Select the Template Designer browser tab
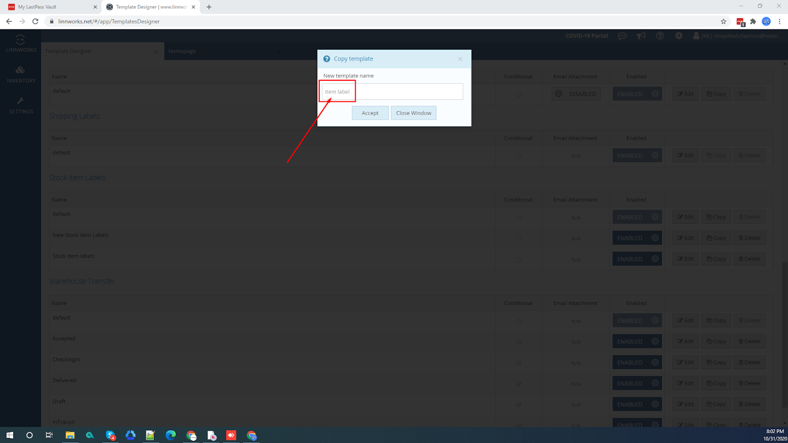 tap(150, 7)
